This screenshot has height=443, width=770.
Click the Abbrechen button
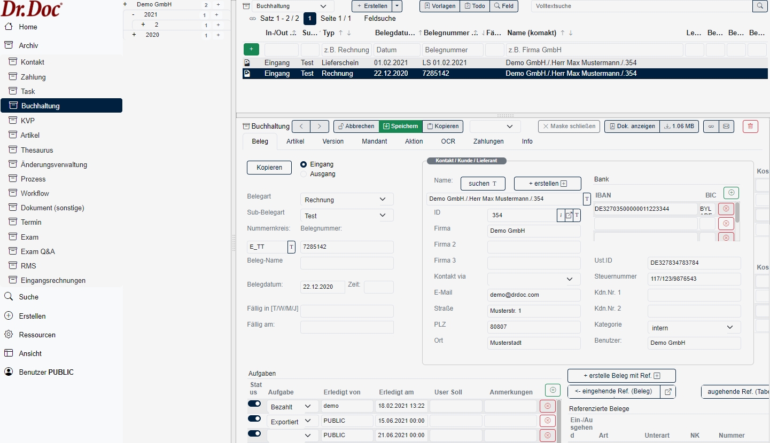(356, 126)
